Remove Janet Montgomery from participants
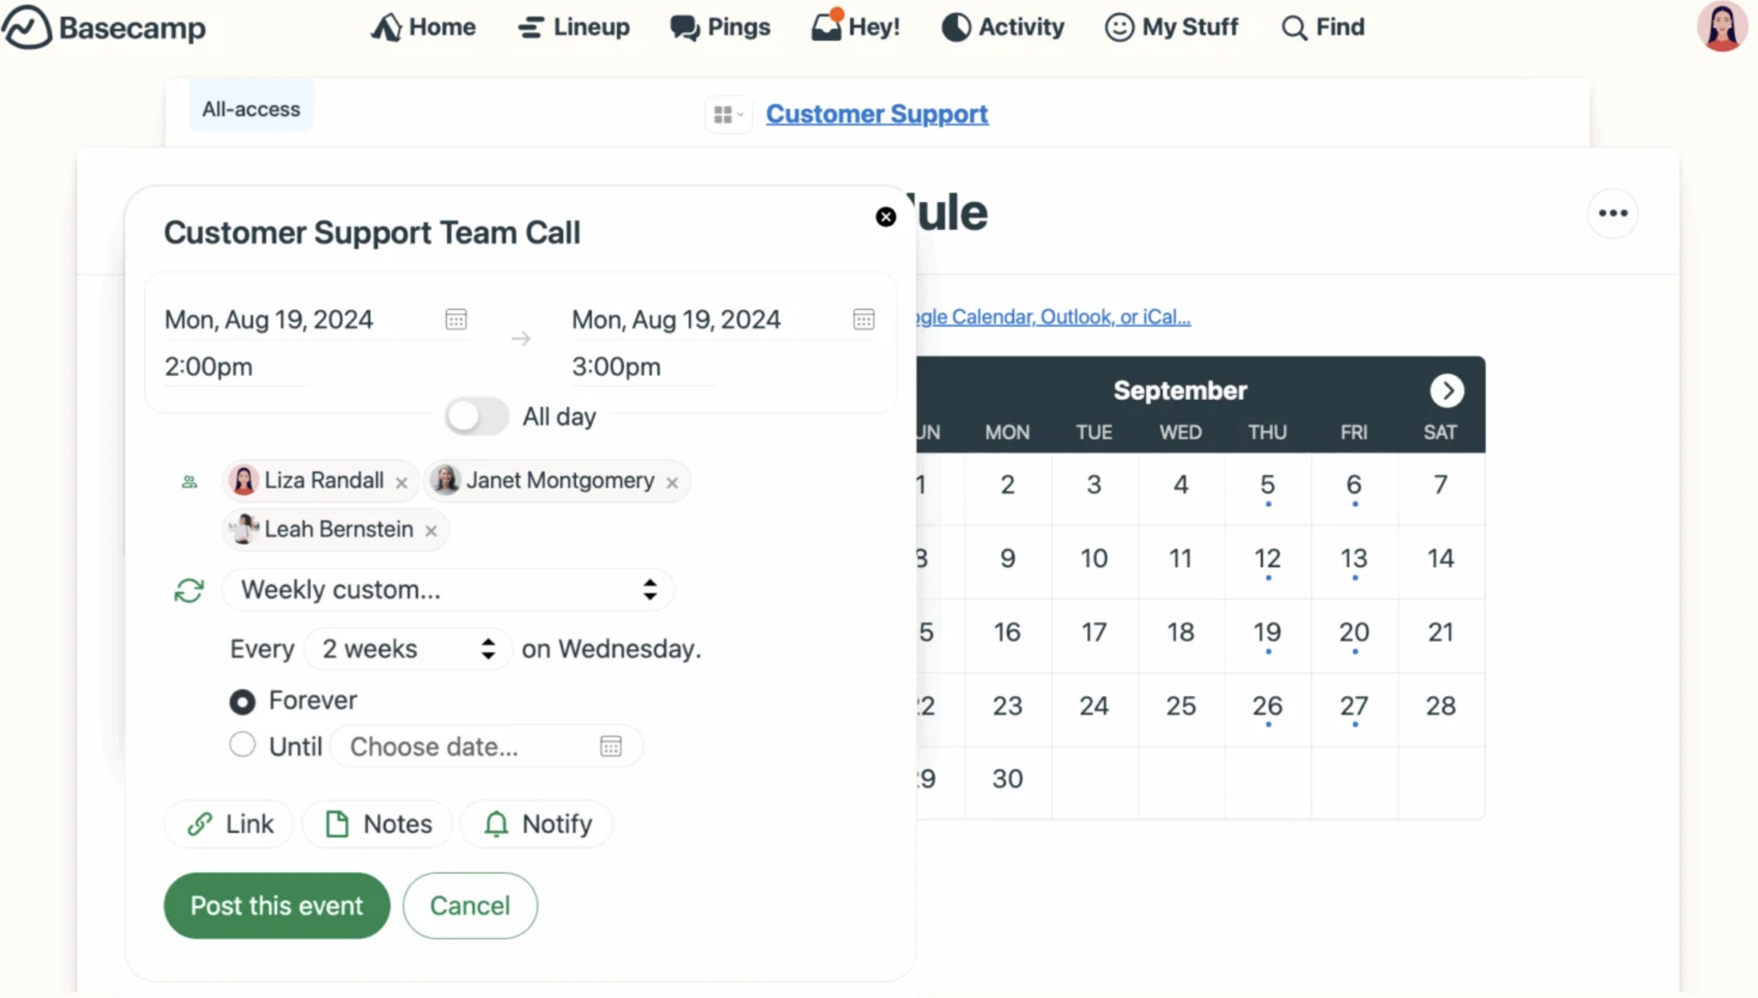 point(673,483)
